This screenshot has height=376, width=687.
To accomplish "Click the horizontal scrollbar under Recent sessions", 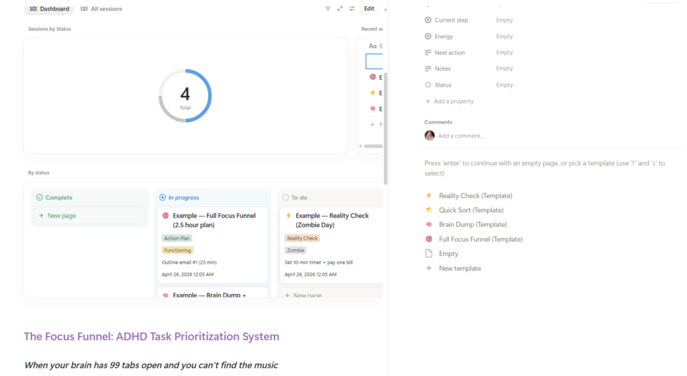I will [x=373, y=146].
